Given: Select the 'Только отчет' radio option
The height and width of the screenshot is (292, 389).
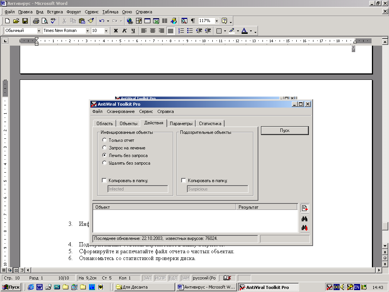Looking at the screenshot, I should click(x=104, y=140).
